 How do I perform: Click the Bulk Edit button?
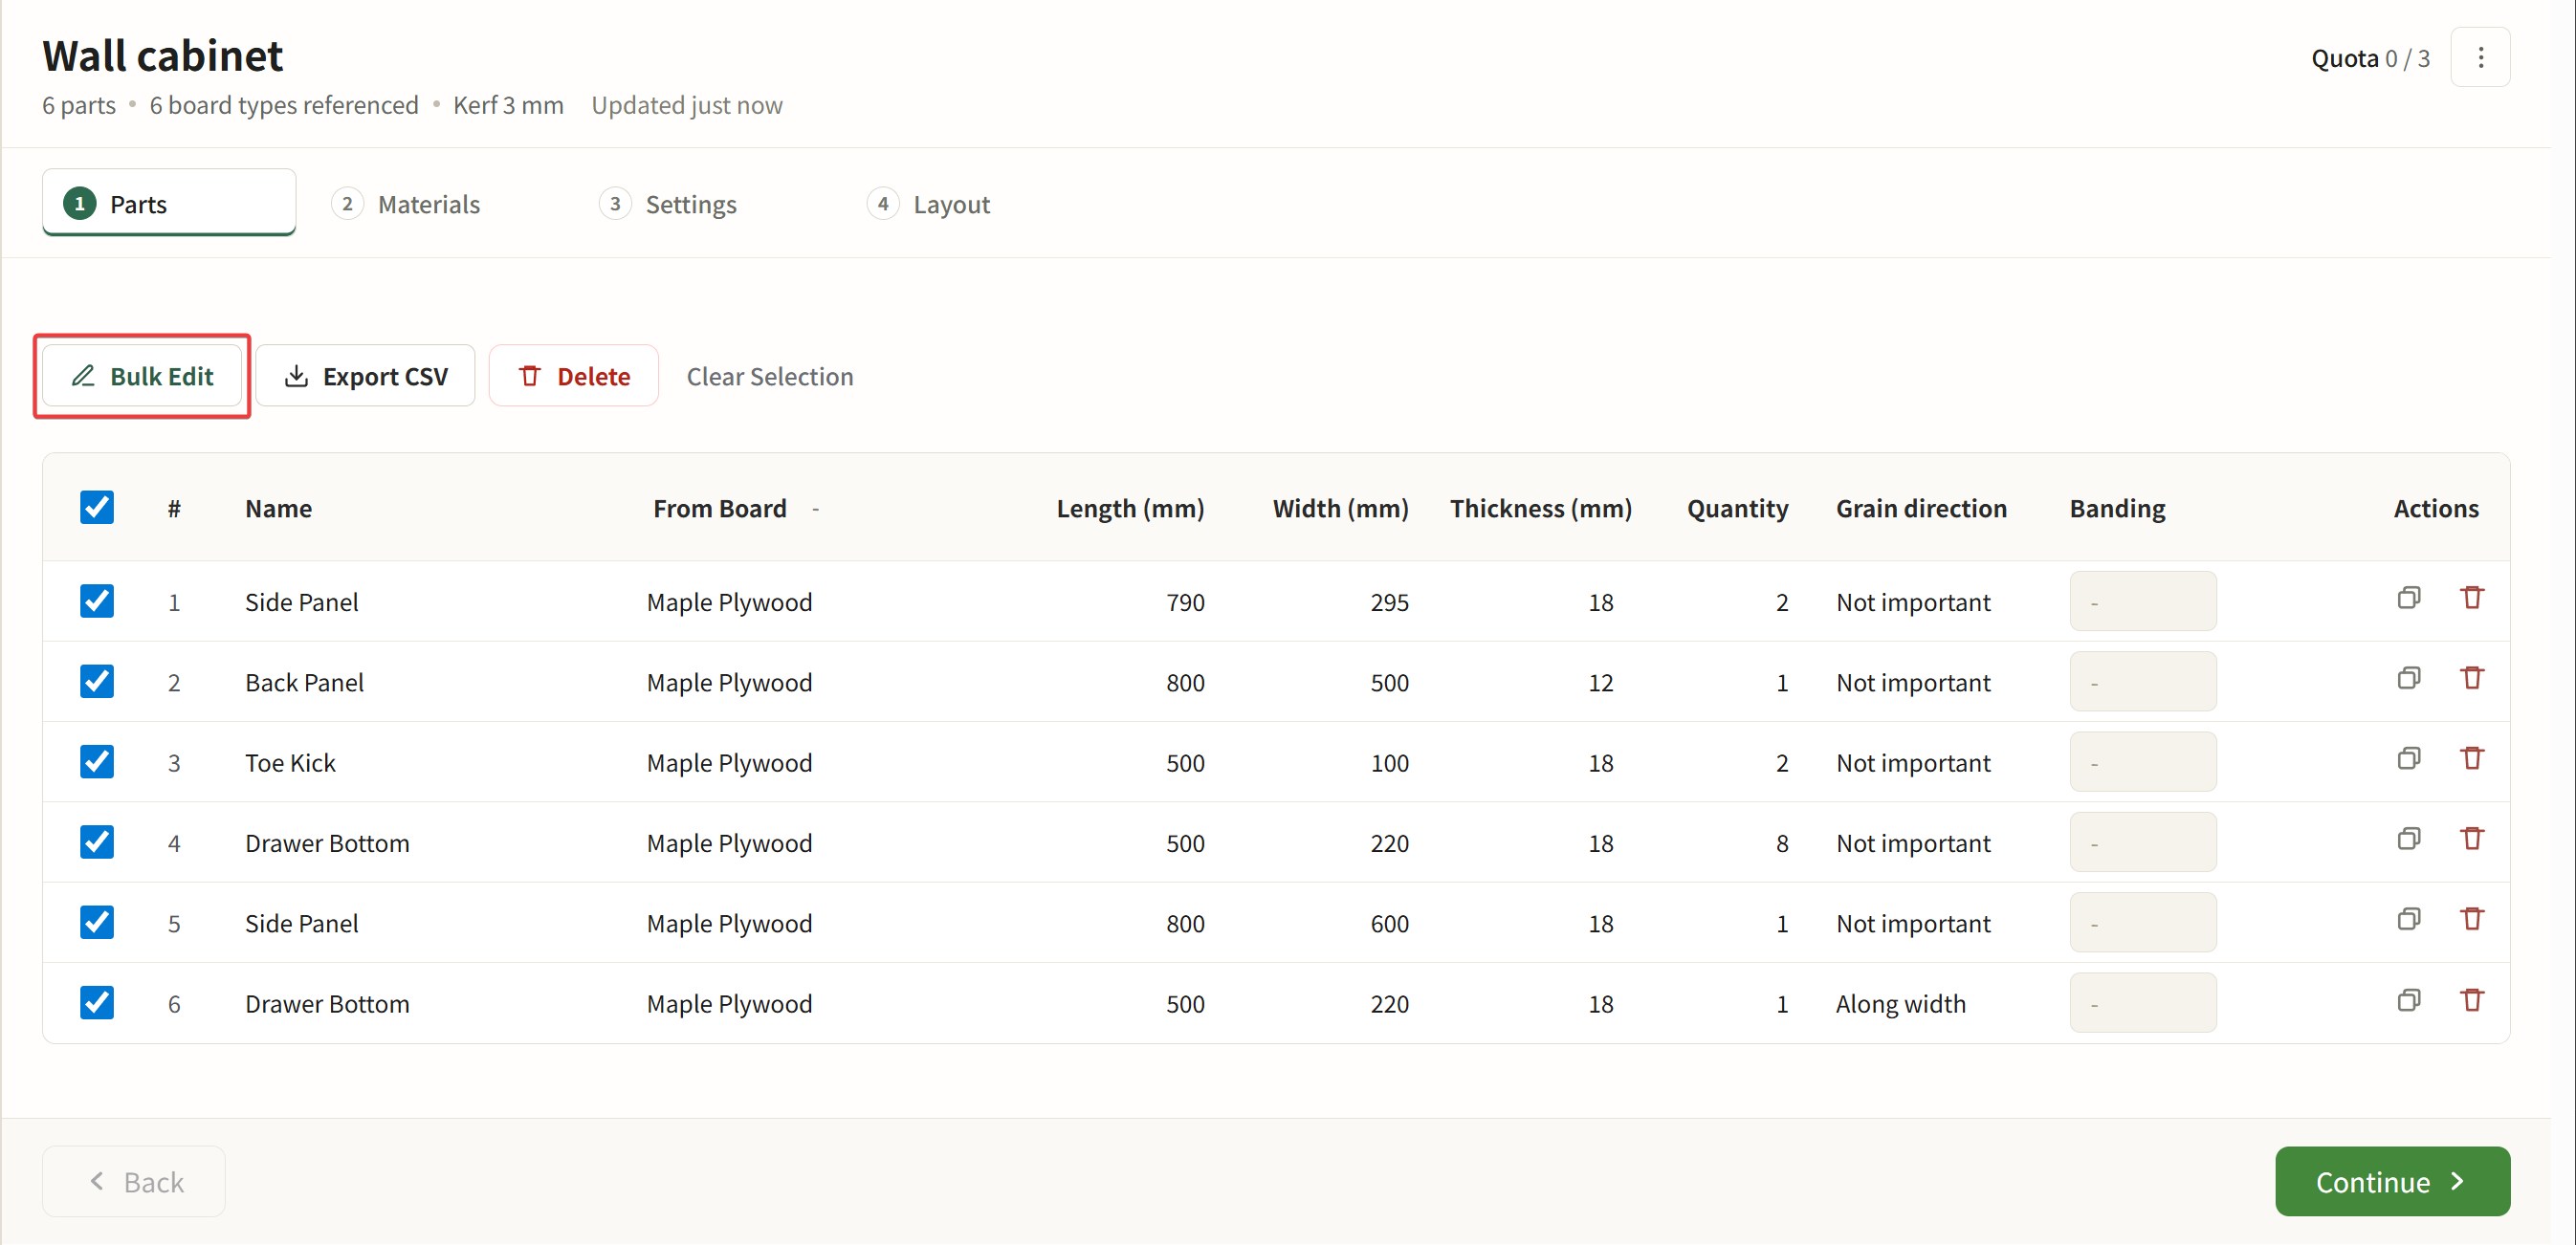pyautogui.click(x=142, y=376)
